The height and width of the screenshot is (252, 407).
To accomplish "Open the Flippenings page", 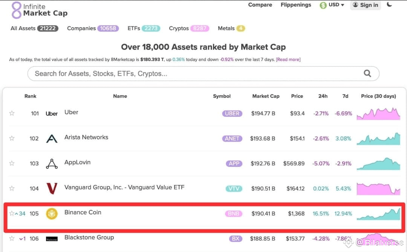I will [296, 5].
